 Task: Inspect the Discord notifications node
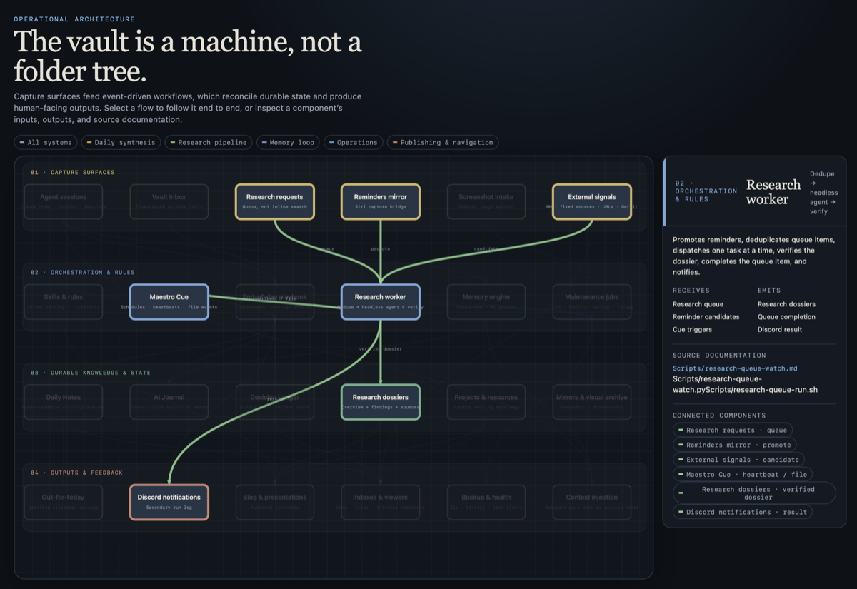169,502
